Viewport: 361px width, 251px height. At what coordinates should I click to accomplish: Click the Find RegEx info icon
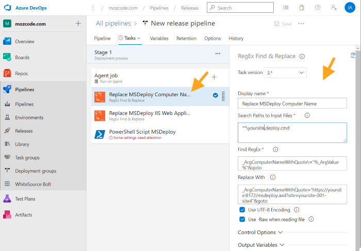(275, 150)
